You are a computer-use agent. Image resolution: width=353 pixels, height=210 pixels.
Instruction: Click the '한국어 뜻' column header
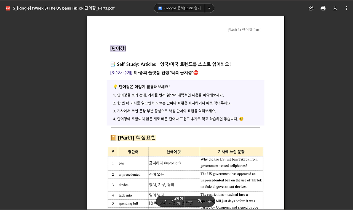click(174, 151)
